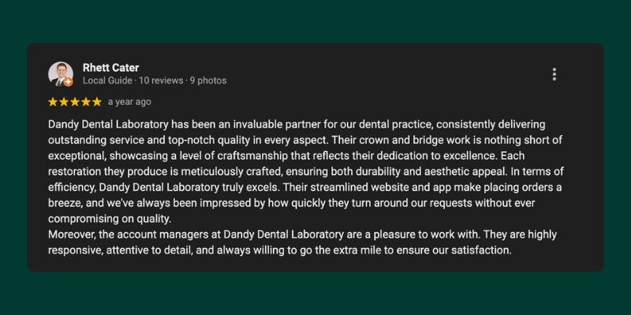Screen dimensions: 631x315
Task: Open the "9 photos" link
Action: tap(208, 80)
